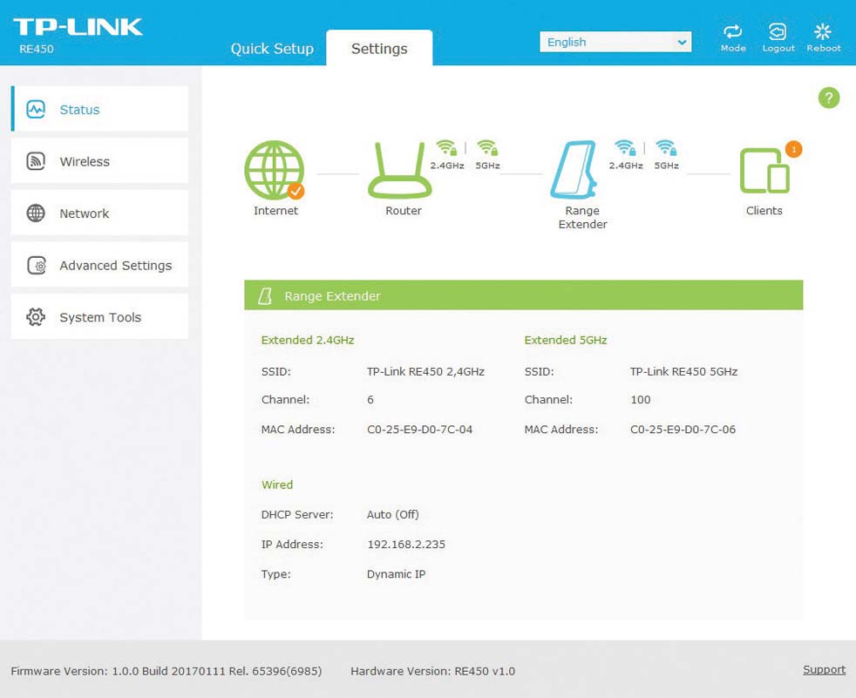Click the Wireless signal icon in sidebar
Viewport: 856px width, 698px height.
(x=36, y=161)
